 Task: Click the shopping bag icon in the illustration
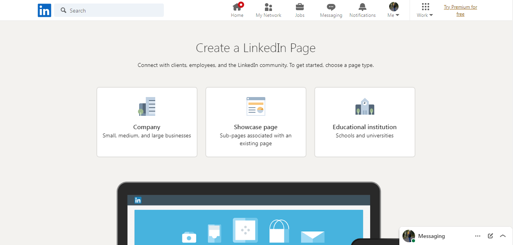pyautogui.click(x=279, y=231)
